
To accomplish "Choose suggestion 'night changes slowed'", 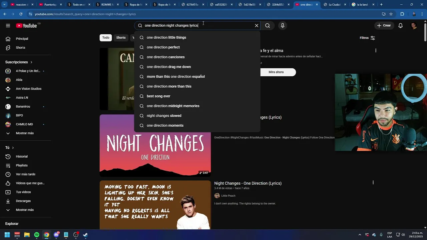I will coord(197,116).
